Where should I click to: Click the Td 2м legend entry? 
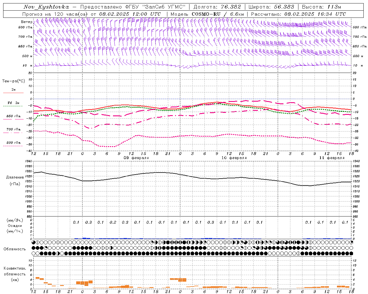tap(14, 103)
